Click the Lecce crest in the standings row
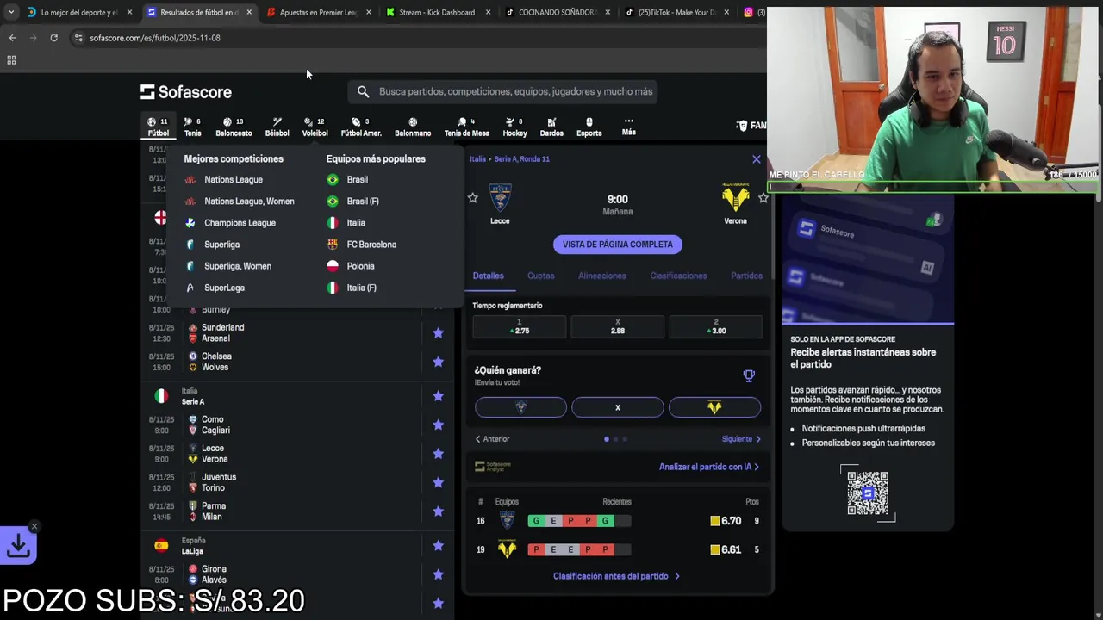1103x620 pixels. pos(507,520)
